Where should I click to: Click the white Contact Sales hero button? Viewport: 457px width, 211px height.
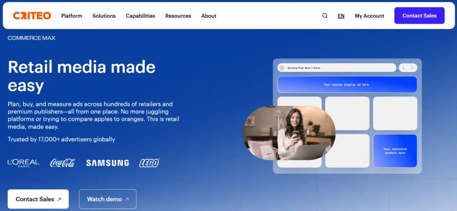[x=38, y=199]
